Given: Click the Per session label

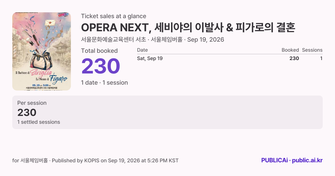Looking at the screenshot, I should pyautogui.click(x=32, y=103).
